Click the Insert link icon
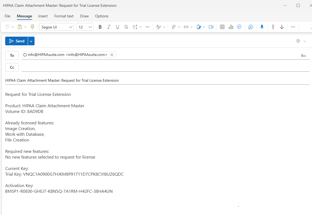Viewport: 312px width, 215px height. click(x=186, y=27)
